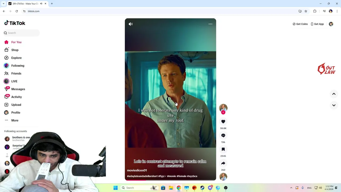Open a new browser tab

click(52, 4)
